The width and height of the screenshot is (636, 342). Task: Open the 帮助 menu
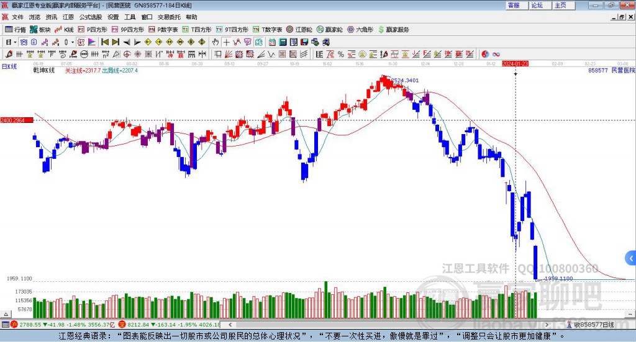(191, 17)
